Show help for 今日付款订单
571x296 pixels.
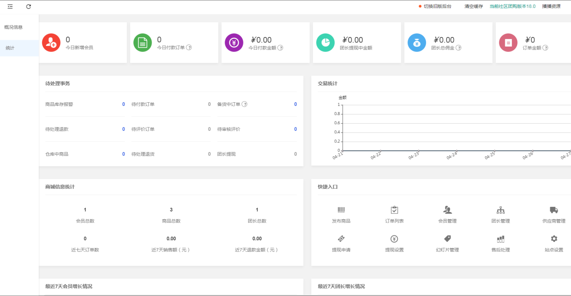(189, 48)
